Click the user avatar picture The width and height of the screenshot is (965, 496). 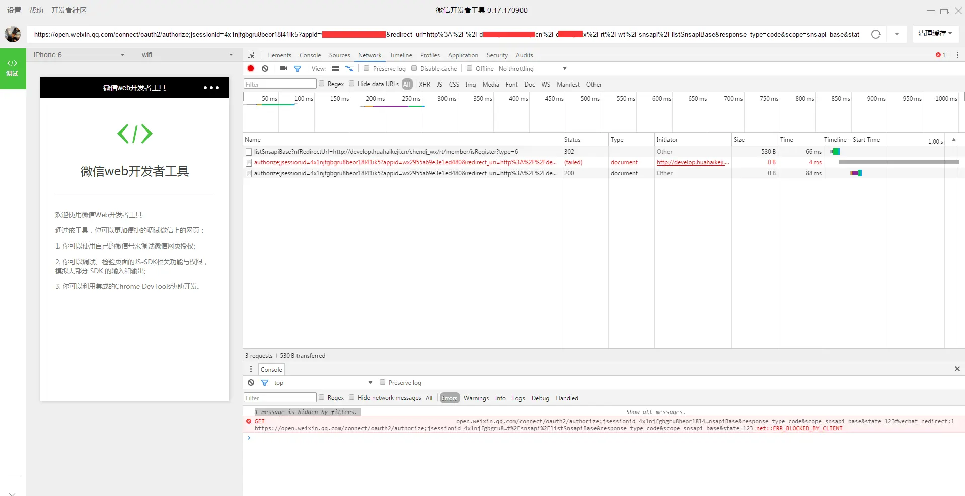(13, 34)
